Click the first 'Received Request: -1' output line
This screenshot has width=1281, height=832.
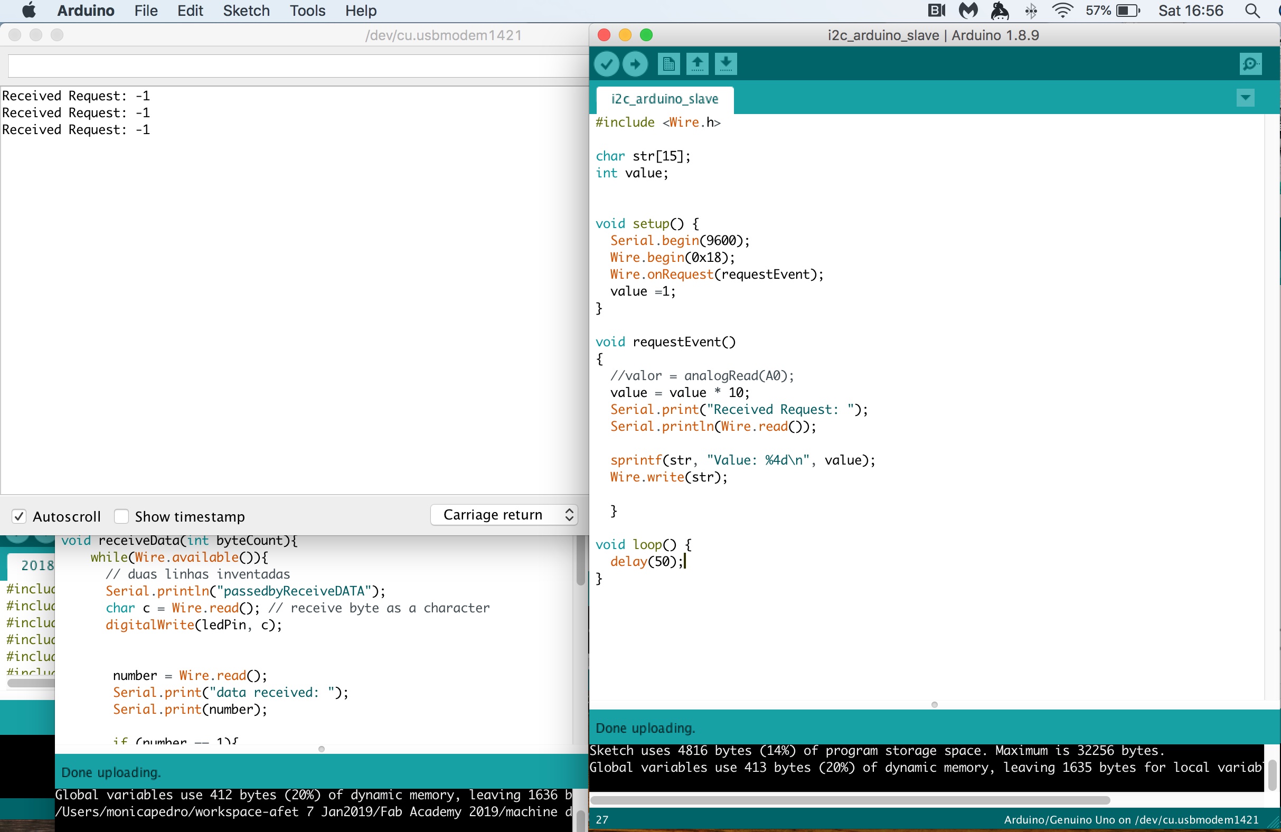coord(77,96)
